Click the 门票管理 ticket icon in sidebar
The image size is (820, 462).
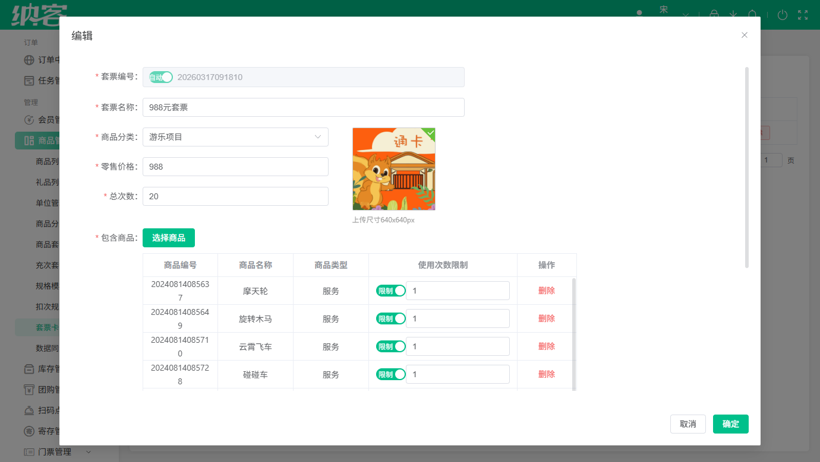(29, 452)
